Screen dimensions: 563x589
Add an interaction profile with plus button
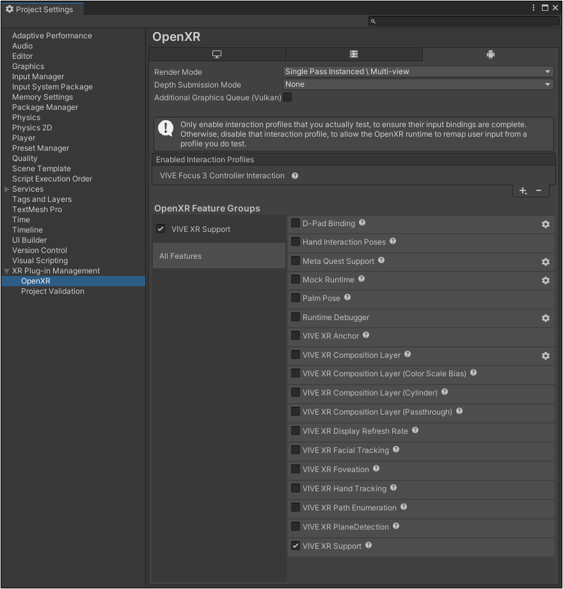coord(523,191)
